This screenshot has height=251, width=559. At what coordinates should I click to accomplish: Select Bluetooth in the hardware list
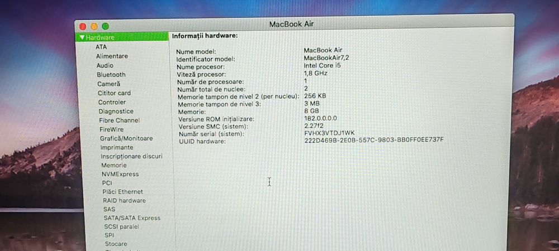tap(111, 75)
